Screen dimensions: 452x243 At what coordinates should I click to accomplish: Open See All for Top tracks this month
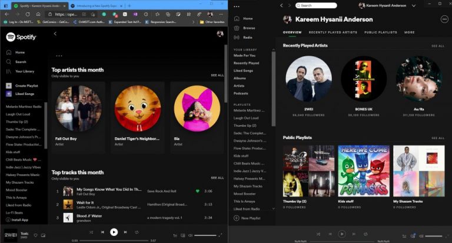coord(217,178)
